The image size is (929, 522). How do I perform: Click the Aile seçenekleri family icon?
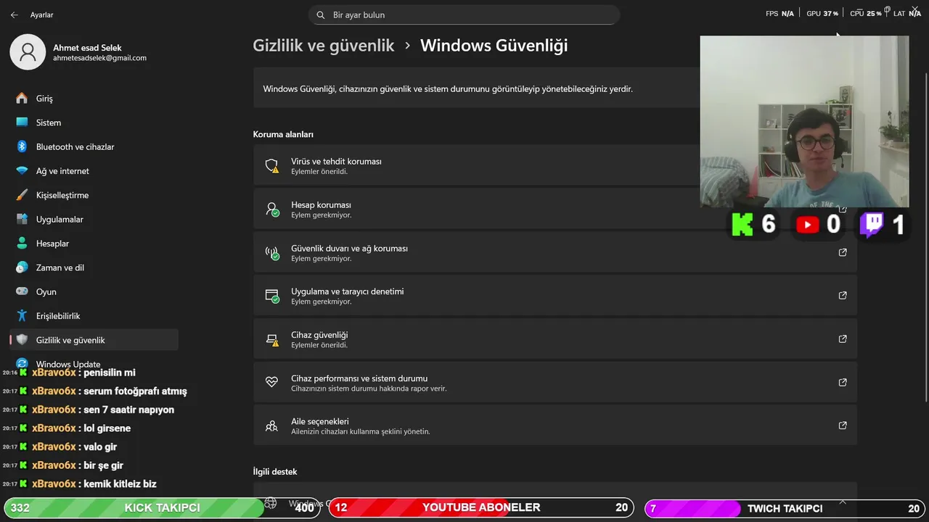(x=271, y=426)
